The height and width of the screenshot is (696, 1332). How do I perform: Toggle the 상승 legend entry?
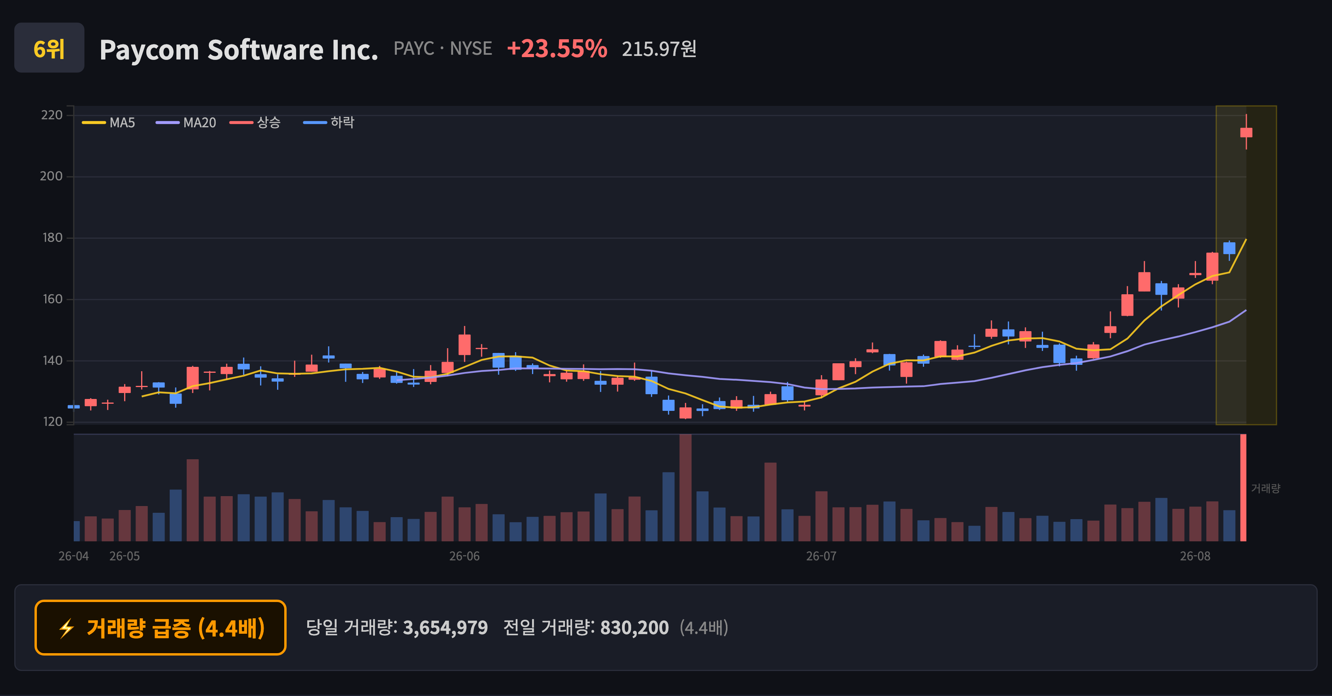coord(255,123)
